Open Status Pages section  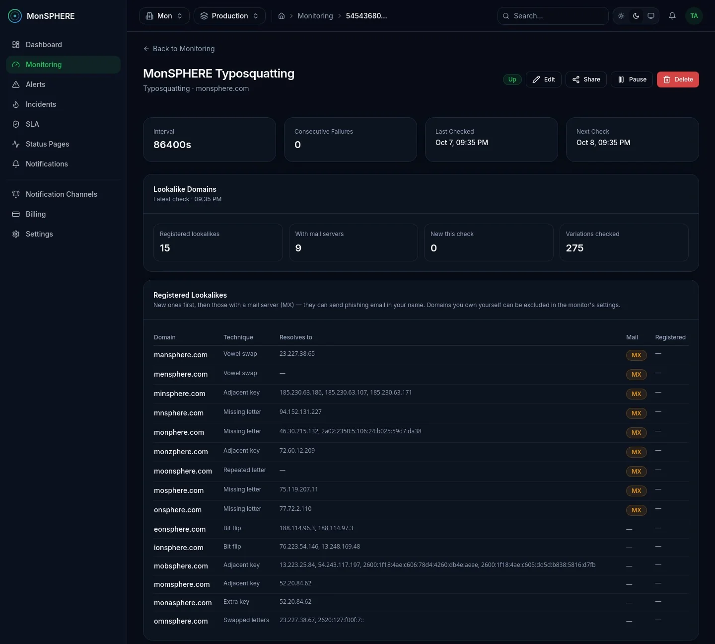click(63, 144)
